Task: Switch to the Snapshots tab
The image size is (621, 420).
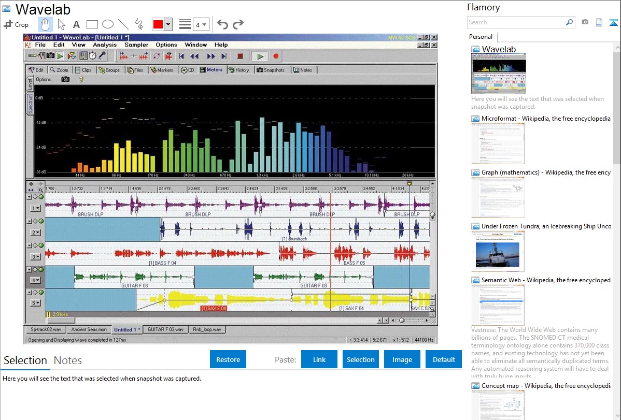Action: [271, 70]
